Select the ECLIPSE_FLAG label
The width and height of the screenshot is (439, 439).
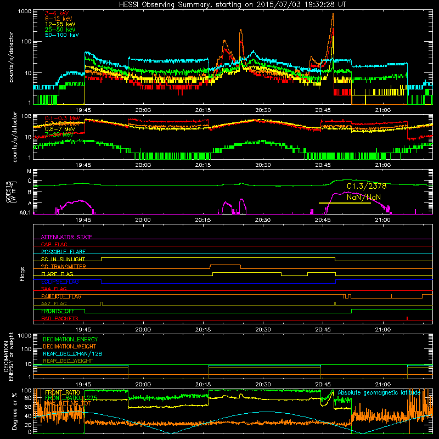tap(60, 282)
